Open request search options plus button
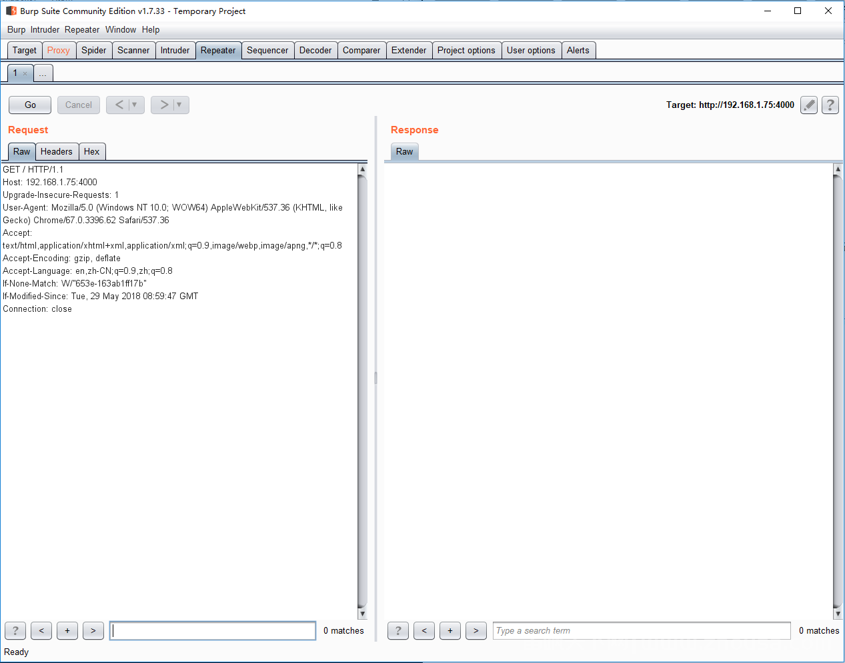This screenshot has width=845, height=663. (x=67, y=630)
